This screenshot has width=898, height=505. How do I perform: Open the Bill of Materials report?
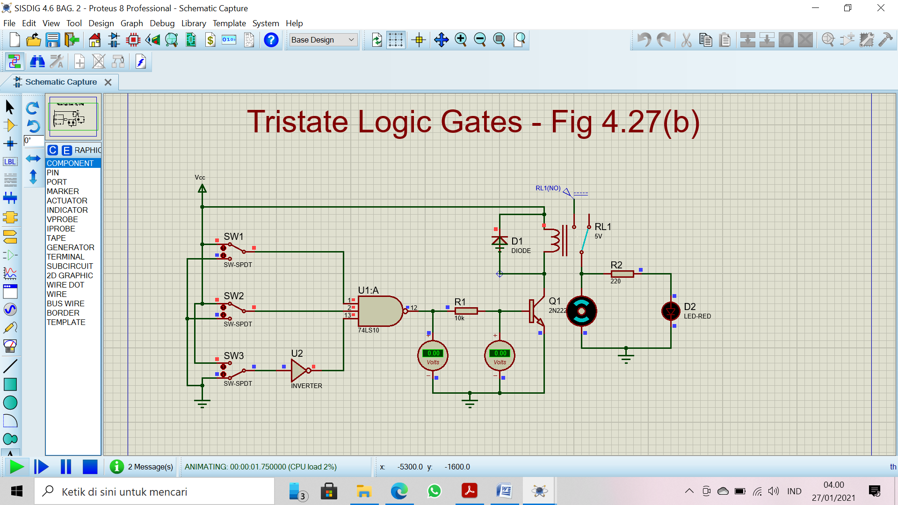(x=210, y=40)
